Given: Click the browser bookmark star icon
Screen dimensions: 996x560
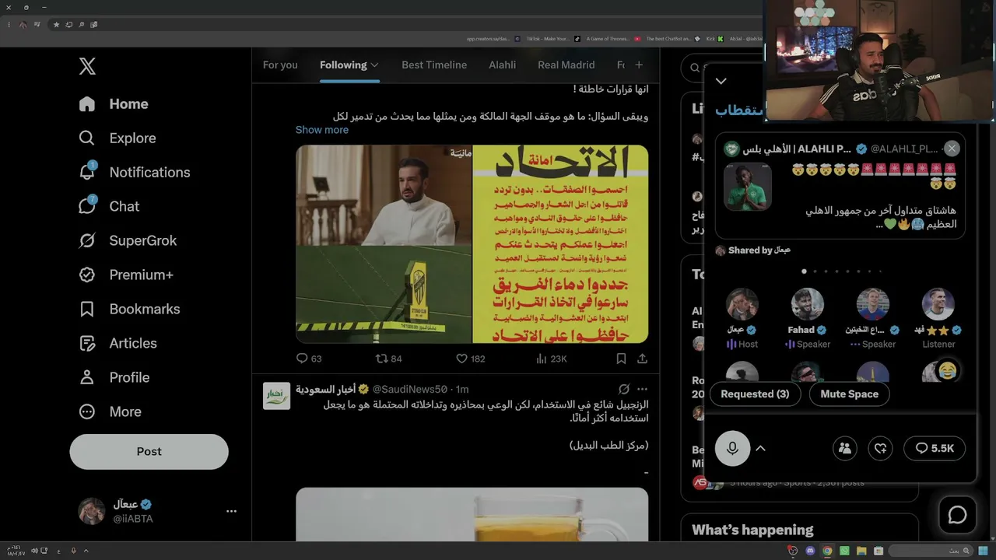Looking at the screenshot, I should (x=56, y=25).
